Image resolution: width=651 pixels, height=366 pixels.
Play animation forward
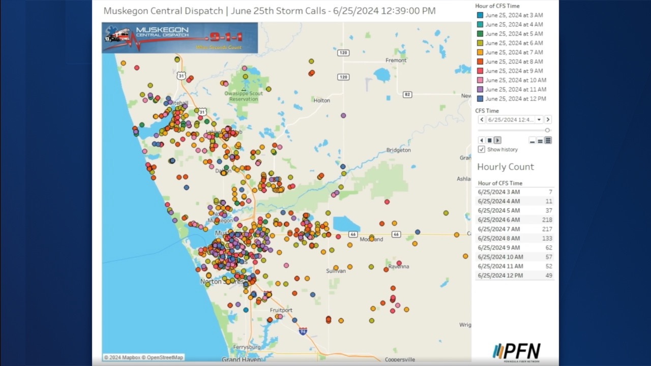tap(497, 140)
